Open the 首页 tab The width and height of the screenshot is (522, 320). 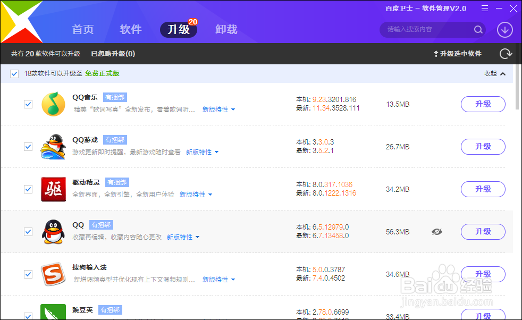(x=83, y=30)
